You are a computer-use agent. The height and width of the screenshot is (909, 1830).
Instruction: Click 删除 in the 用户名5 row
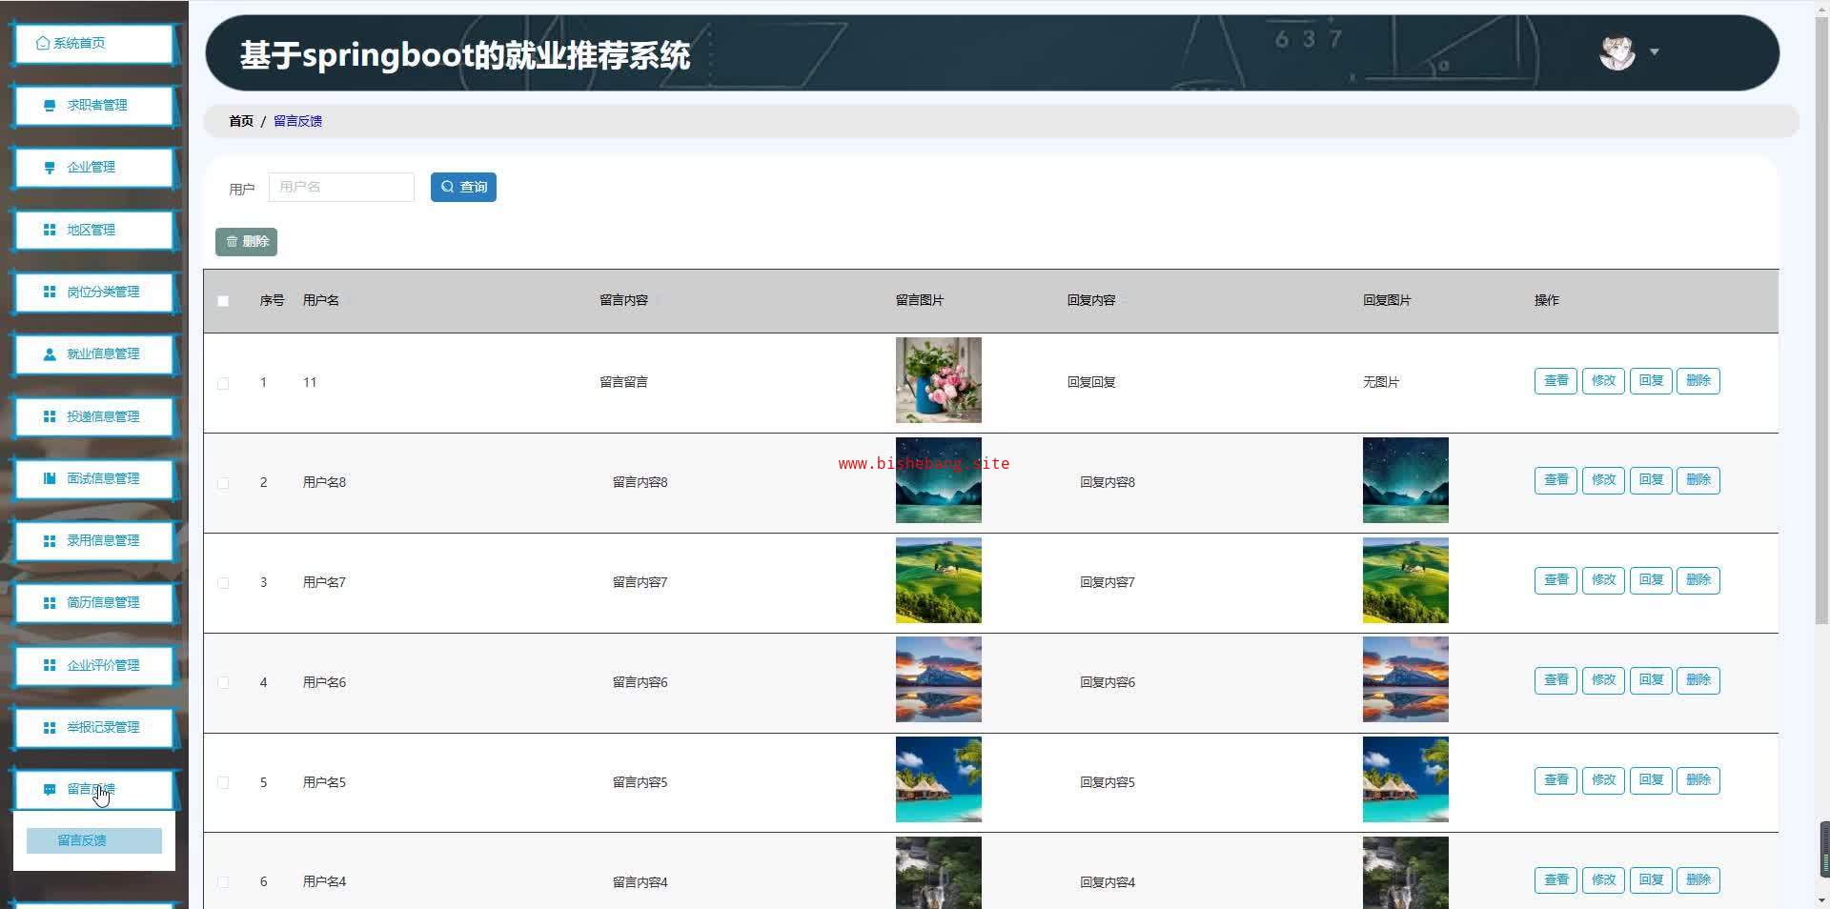[x=1698, y=780]
